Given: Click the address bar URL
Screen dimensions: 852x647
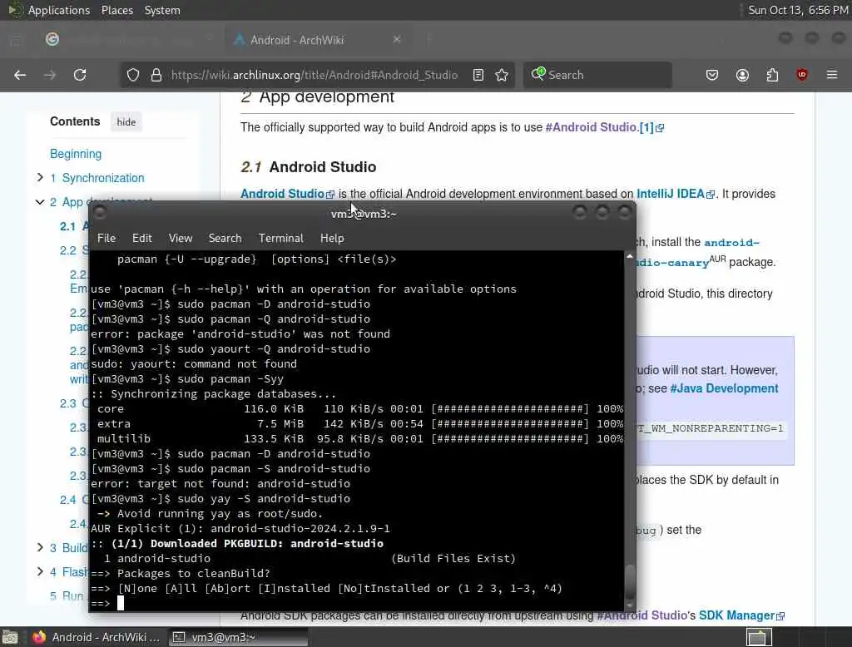Looking at the screenshot, I should pyautogui.click(x=314, y=75).
